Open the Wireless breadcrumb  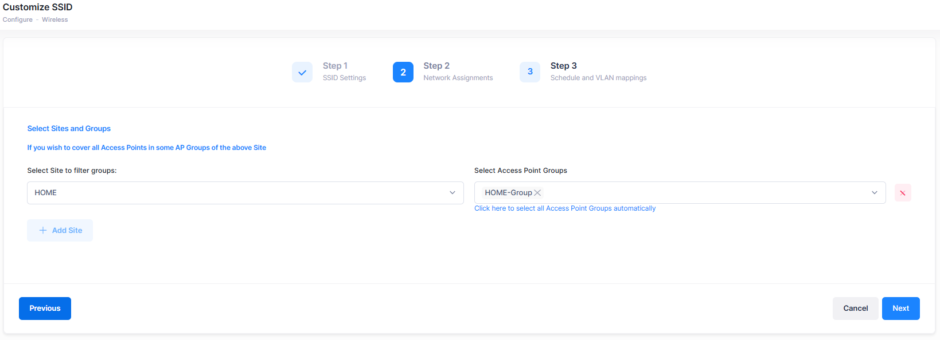pyautogui.click(x=54, y=19)
